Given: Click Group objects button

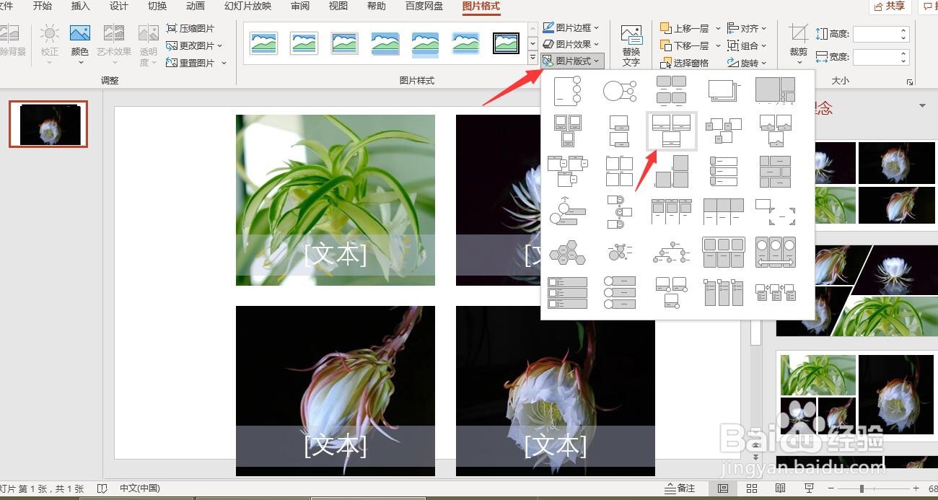Looking at the screenshot, I should point(748,45).
